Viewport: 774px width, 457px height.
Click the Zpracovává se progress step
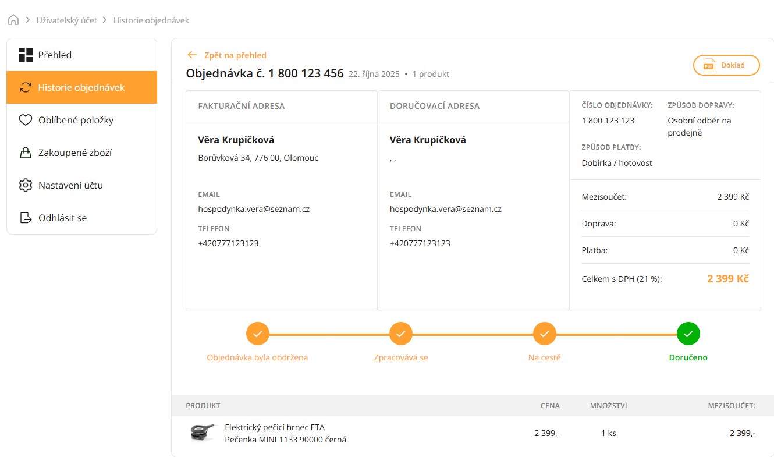point(400,334)
